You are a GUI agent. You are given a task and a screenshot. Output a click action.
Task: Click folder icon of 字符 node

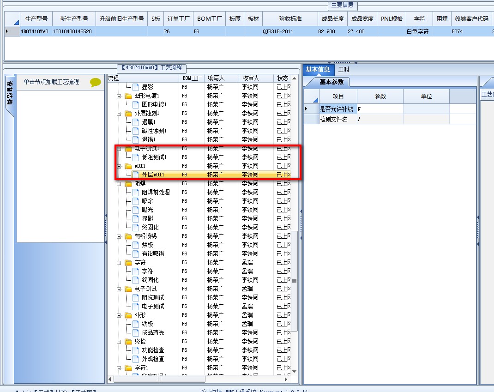(128, 263)
